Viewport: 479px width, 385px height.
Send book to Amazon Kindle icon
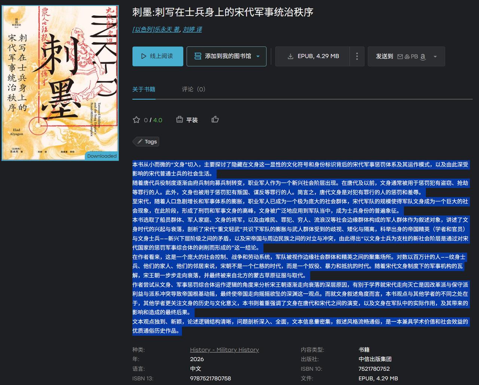[x=423, y=57]
